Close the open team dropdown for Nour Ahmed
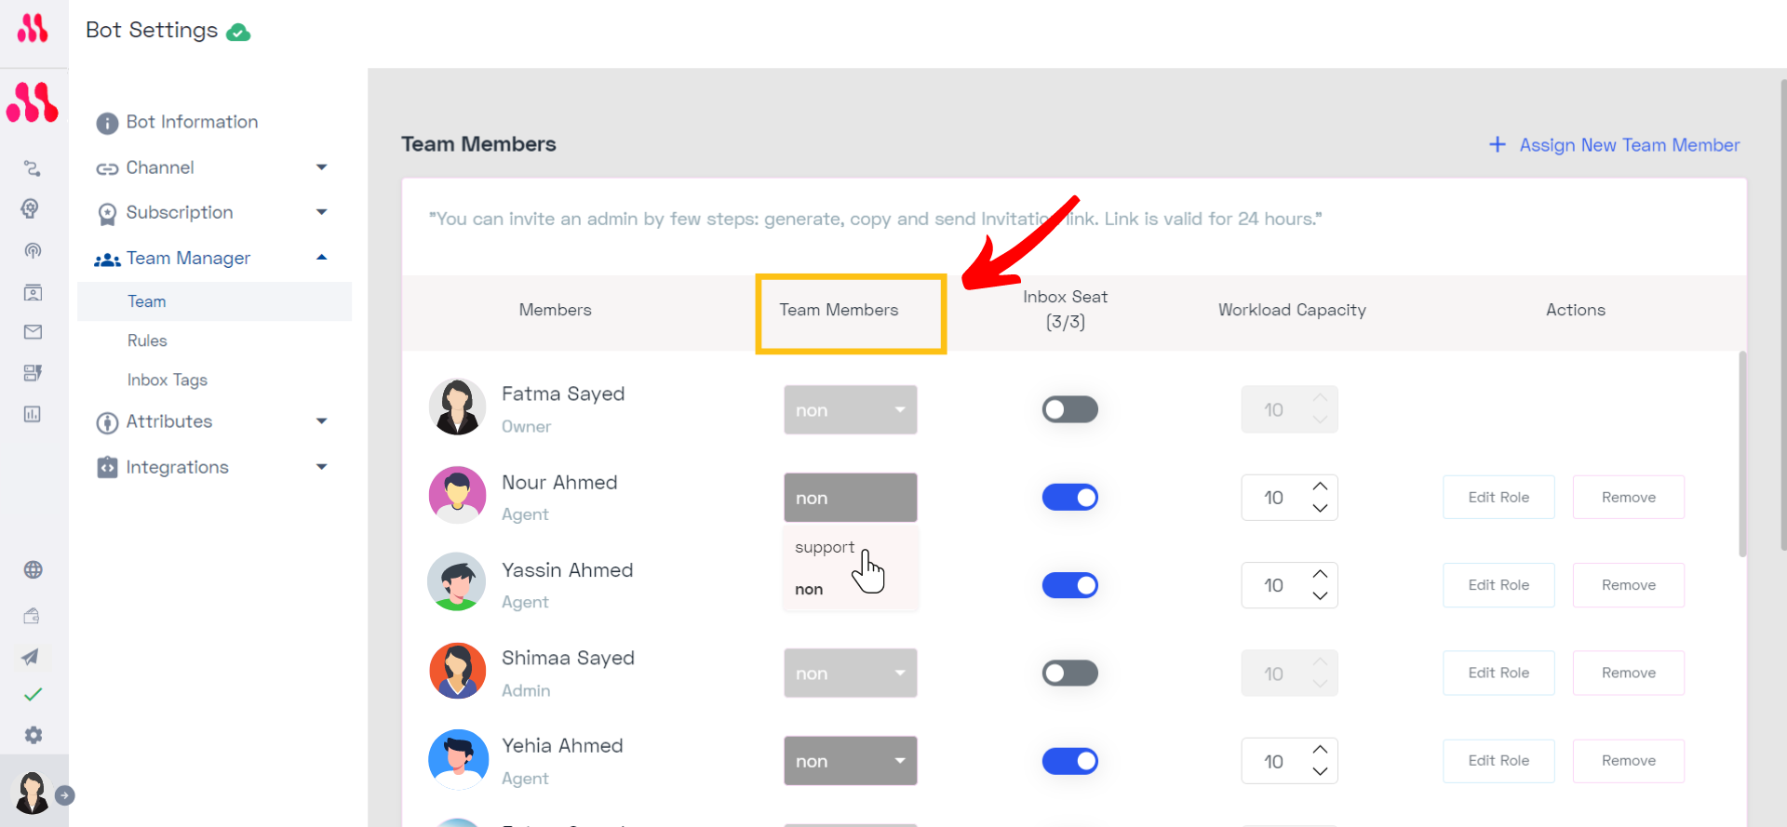This screenshot has width=1787, height=827. click(851, 498)
